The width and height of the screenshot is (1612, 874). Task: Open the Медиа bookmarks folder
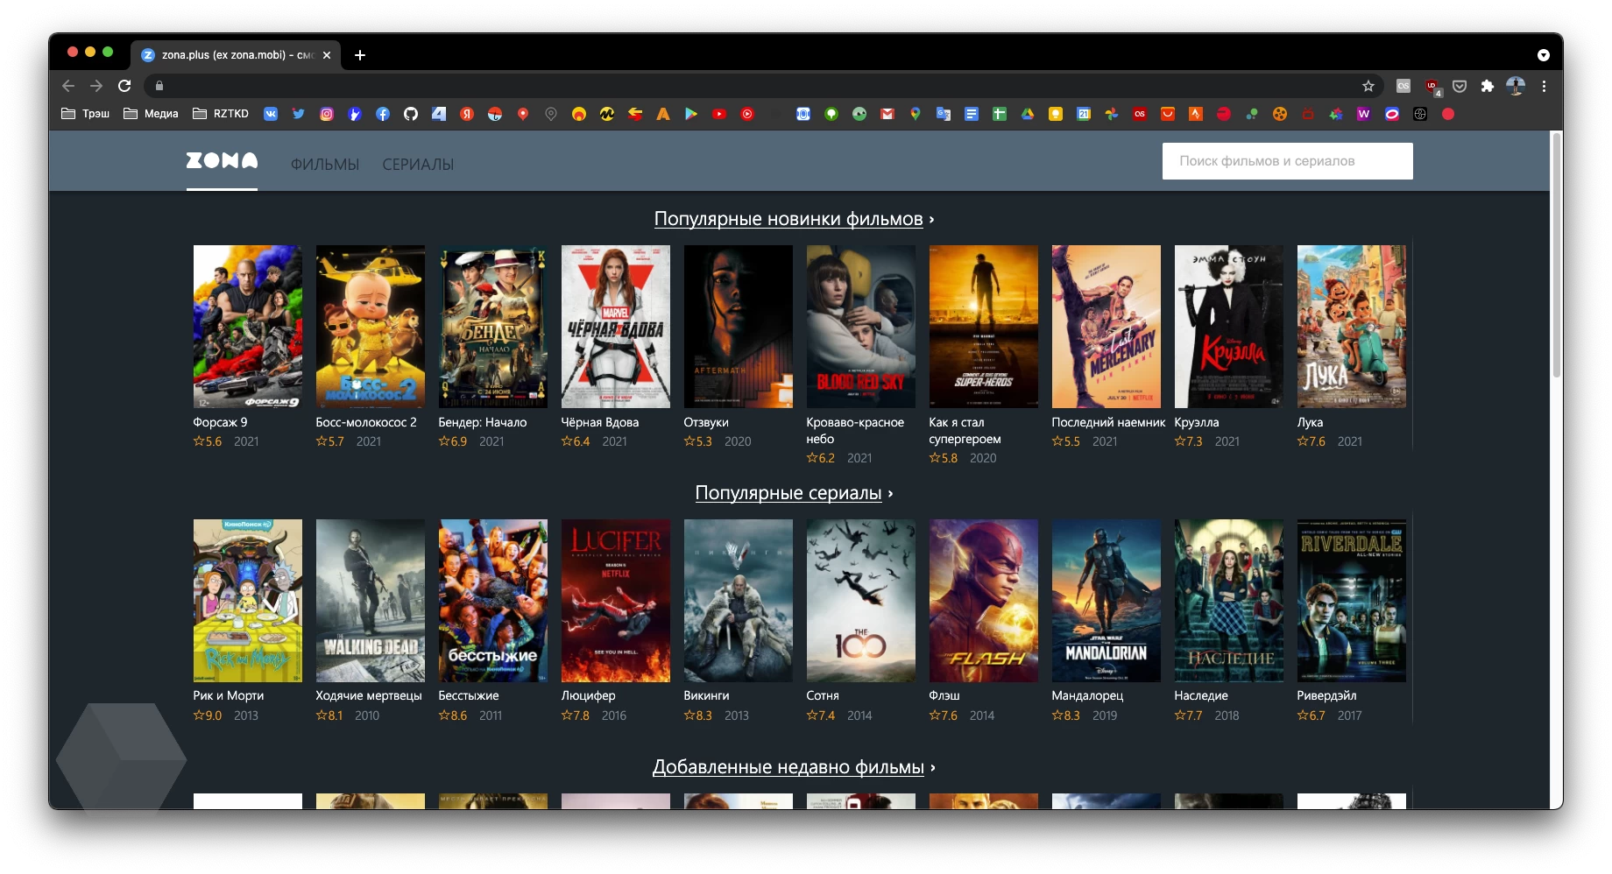[x=151, y=114]
